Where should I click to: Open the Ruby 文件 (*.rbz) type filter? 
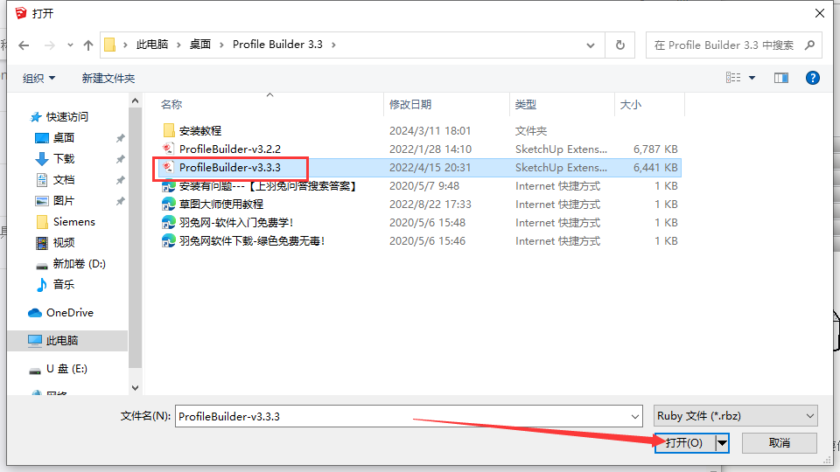point(736,416)
